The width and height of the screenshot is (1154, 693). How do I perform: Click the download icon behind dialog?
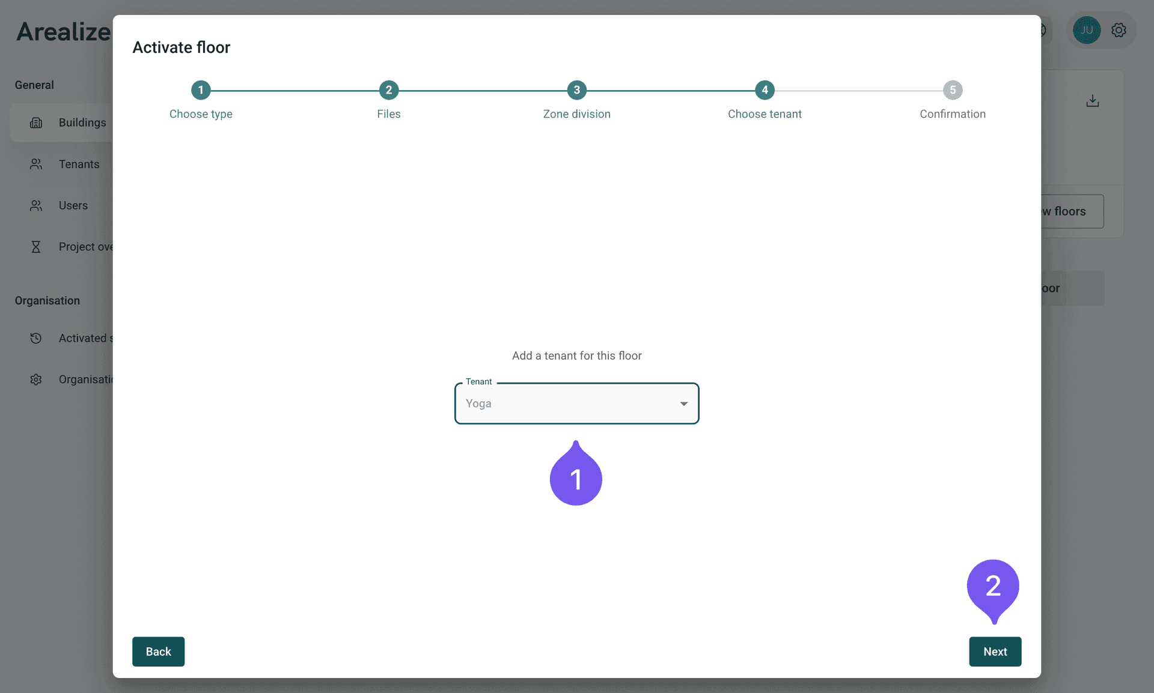1093,101
